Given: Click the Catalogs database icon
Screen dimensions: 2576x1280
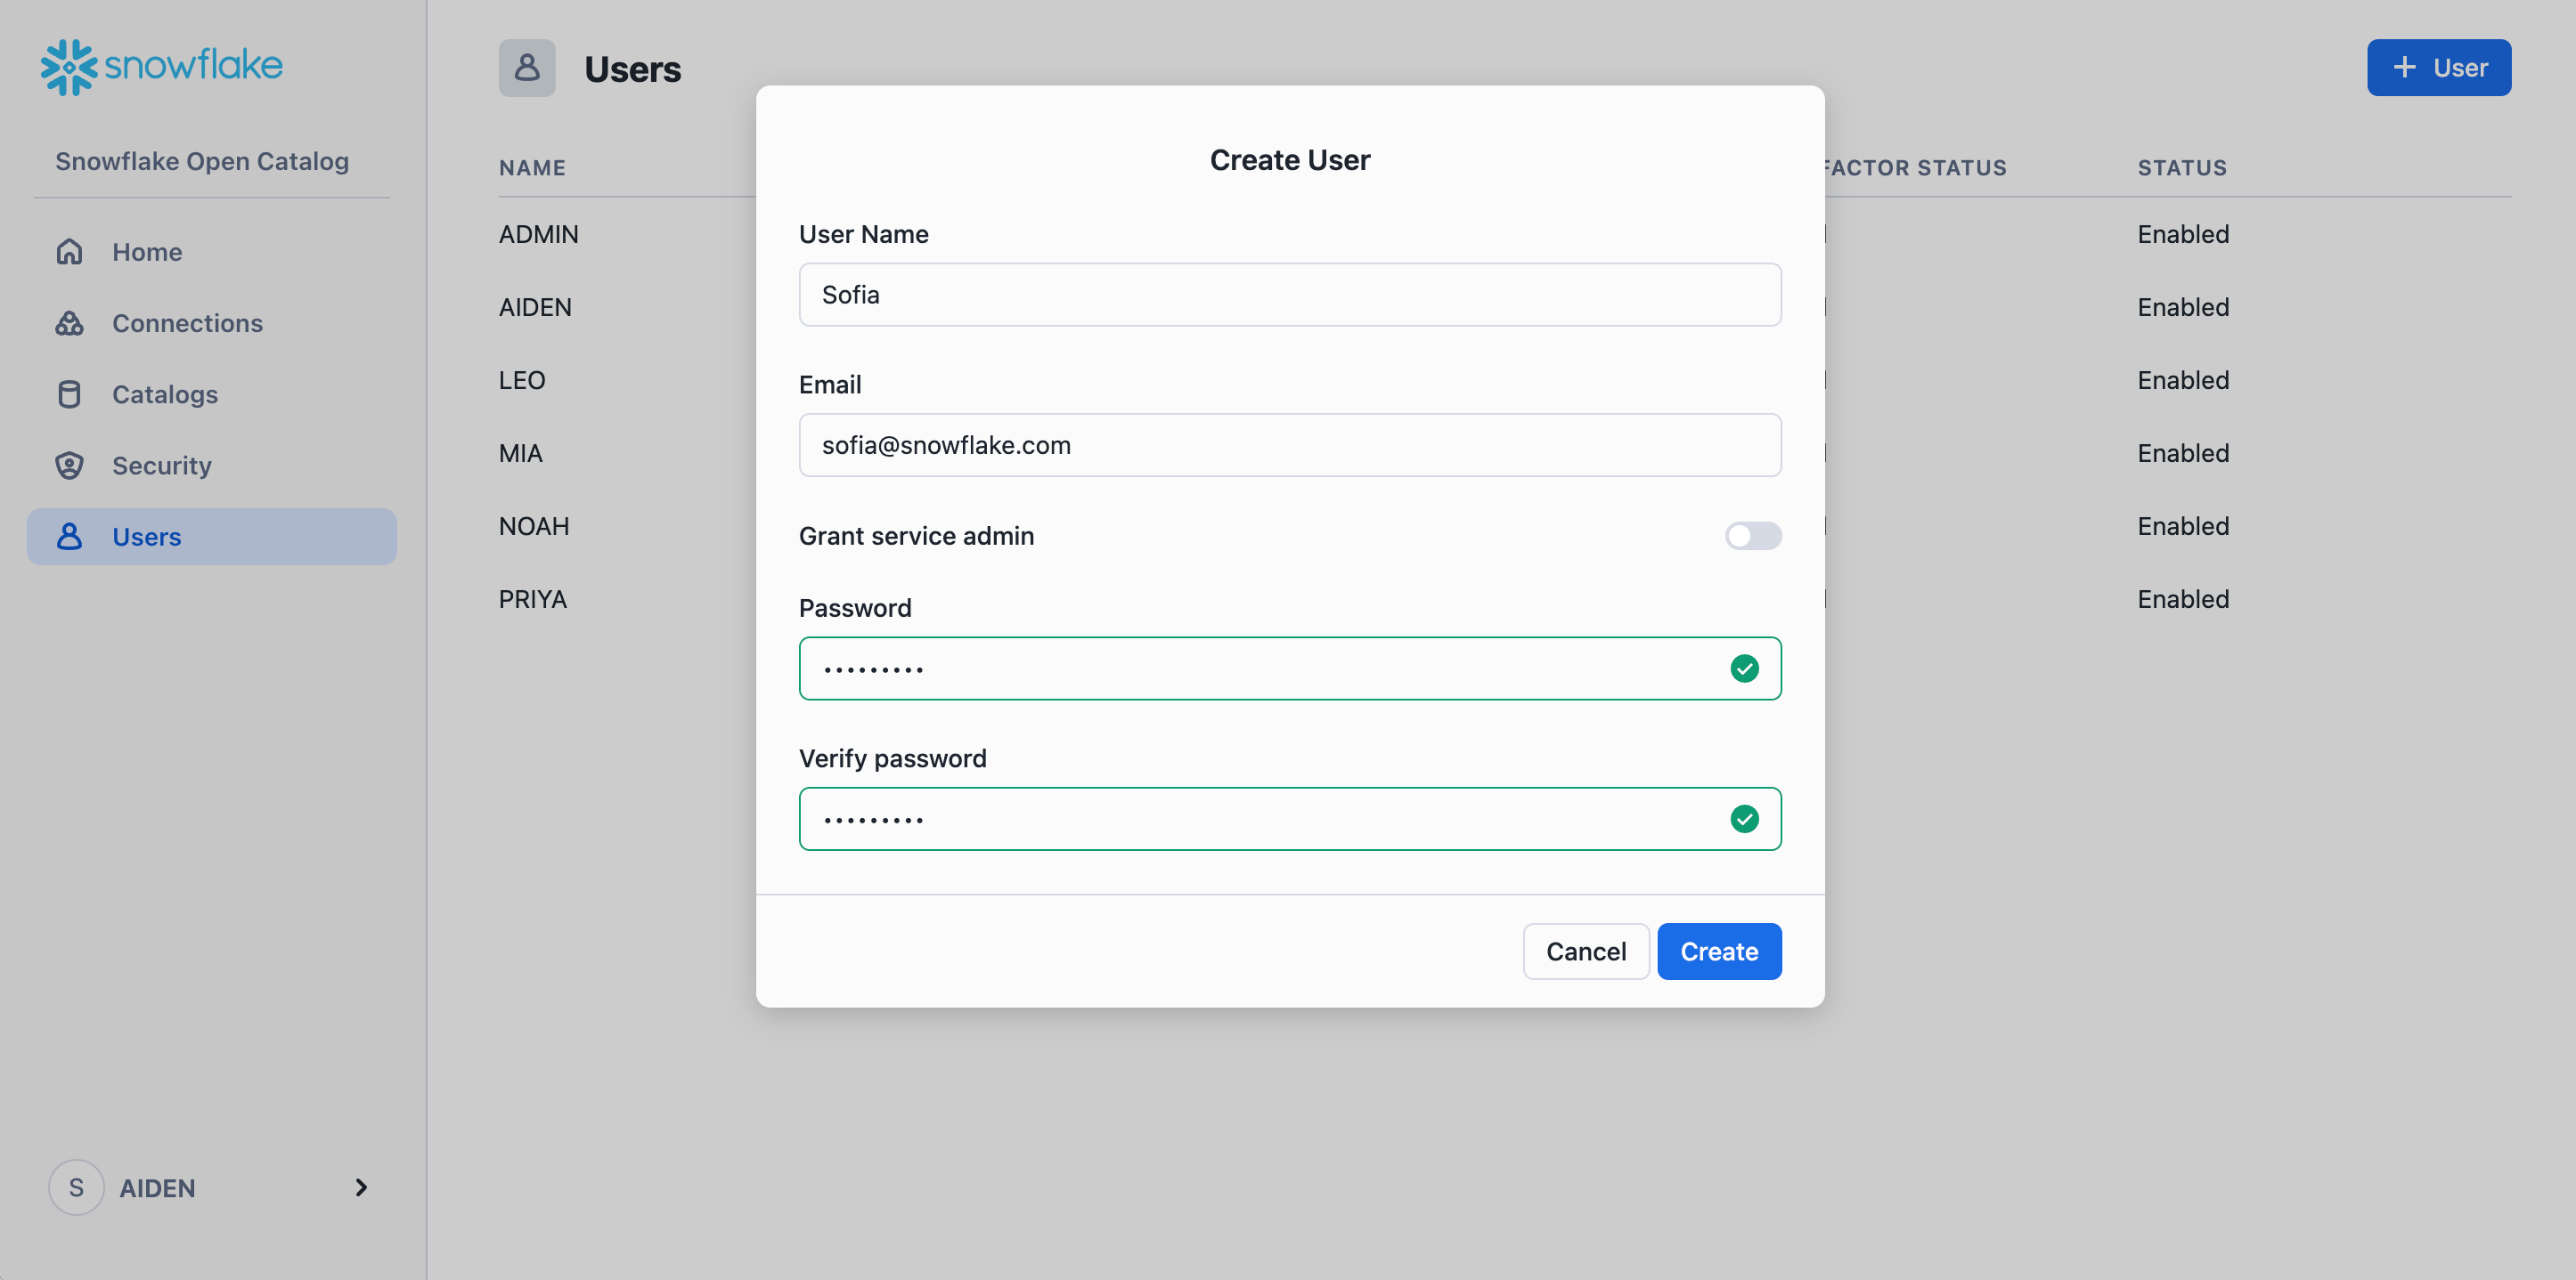Looking at the screenshot, I should coord(69,393).
